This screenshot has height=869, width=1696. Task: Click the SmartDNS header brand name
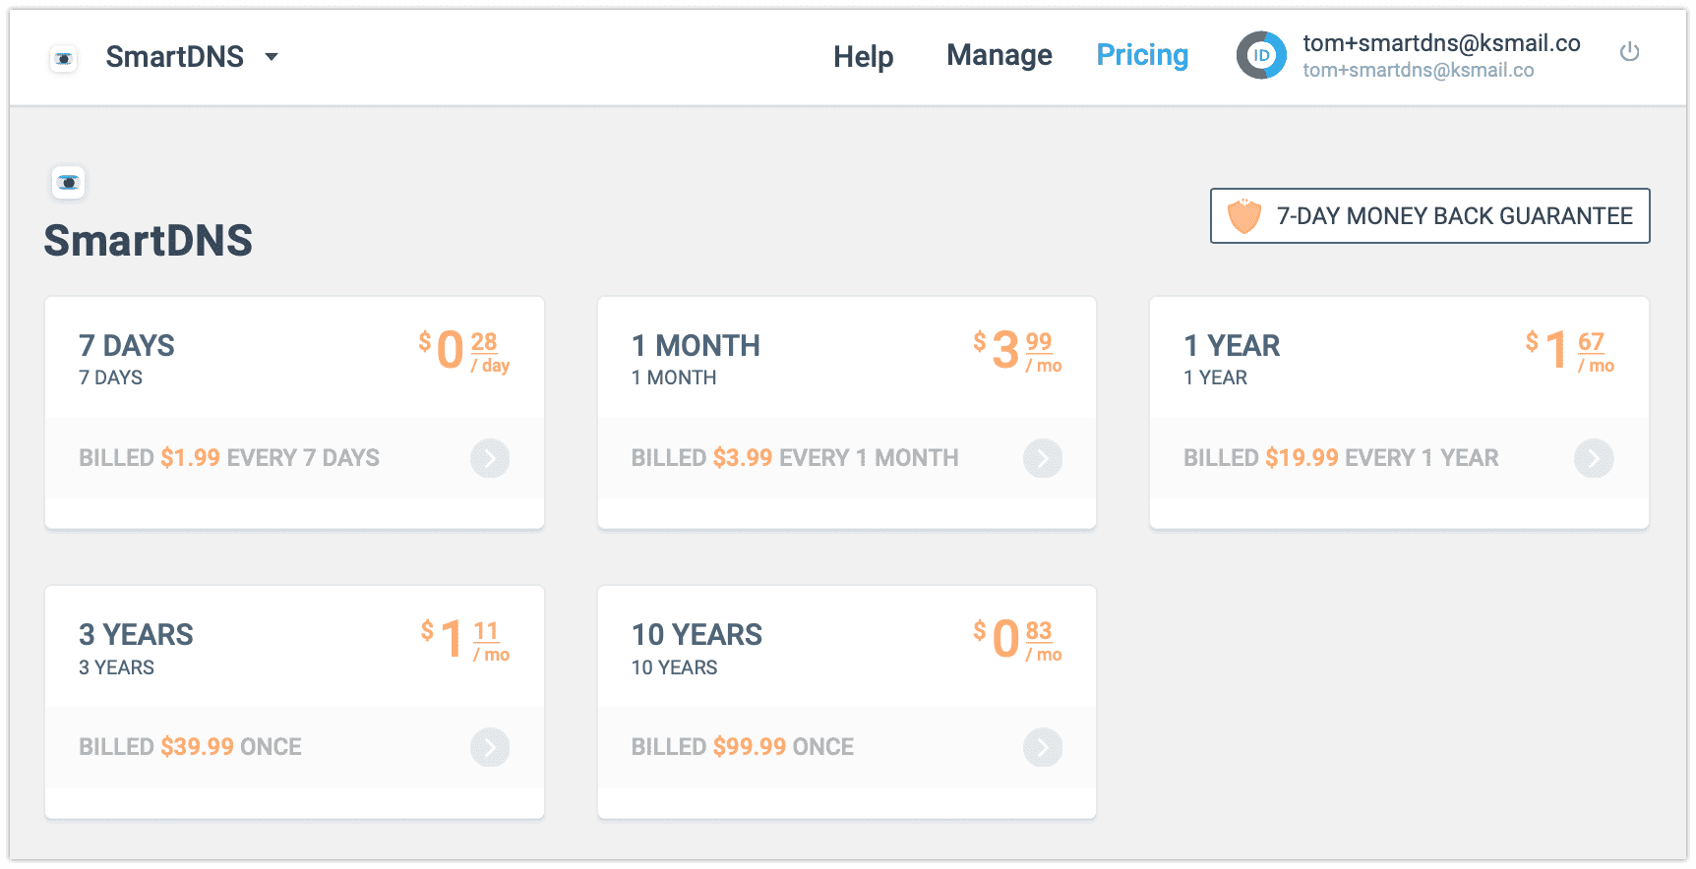[175, 57]
